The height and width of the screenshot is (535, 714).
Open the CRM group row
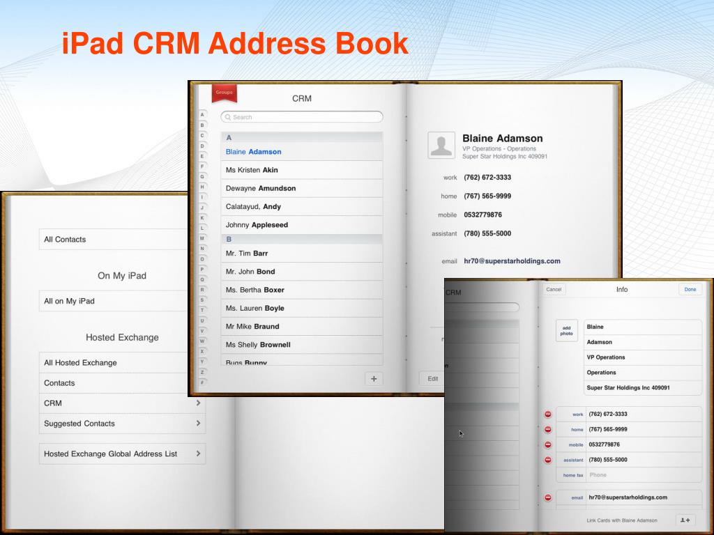[123, 403]
